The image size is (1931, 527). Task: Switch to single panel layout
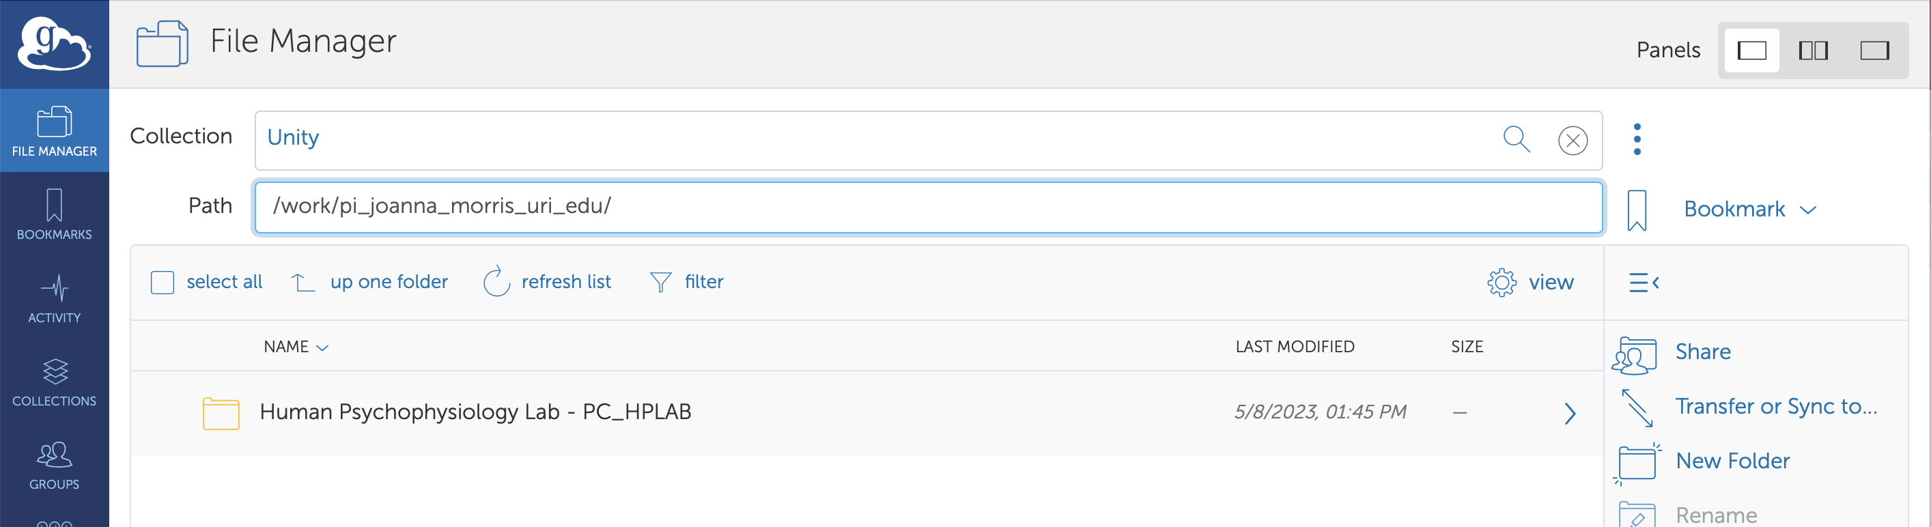pyautogui.click(x=1752, y=51)
